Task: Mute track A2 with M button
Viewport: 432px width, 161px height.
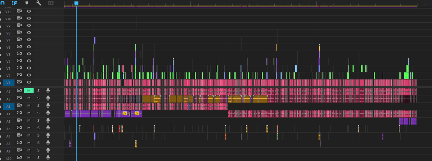Action: tap(29, 98)
